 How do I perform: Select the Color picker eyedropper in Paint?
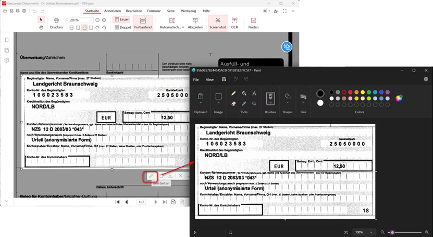pyautogui.click(x=244, y=104)
